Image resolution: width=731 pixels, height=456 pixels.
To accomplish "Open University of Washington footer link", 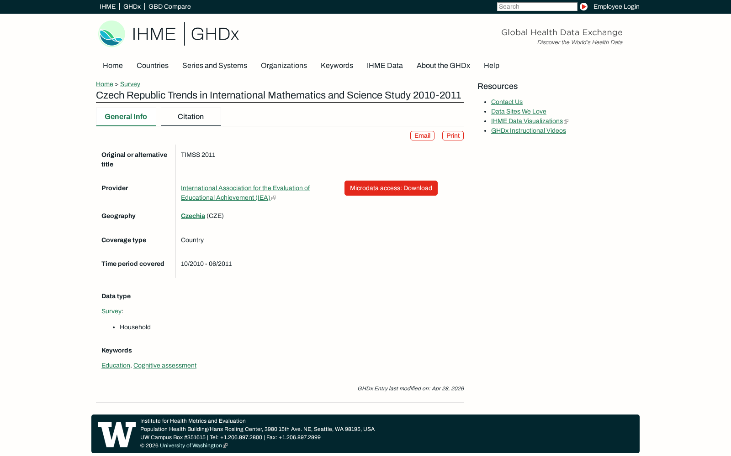I will point(191,446).
